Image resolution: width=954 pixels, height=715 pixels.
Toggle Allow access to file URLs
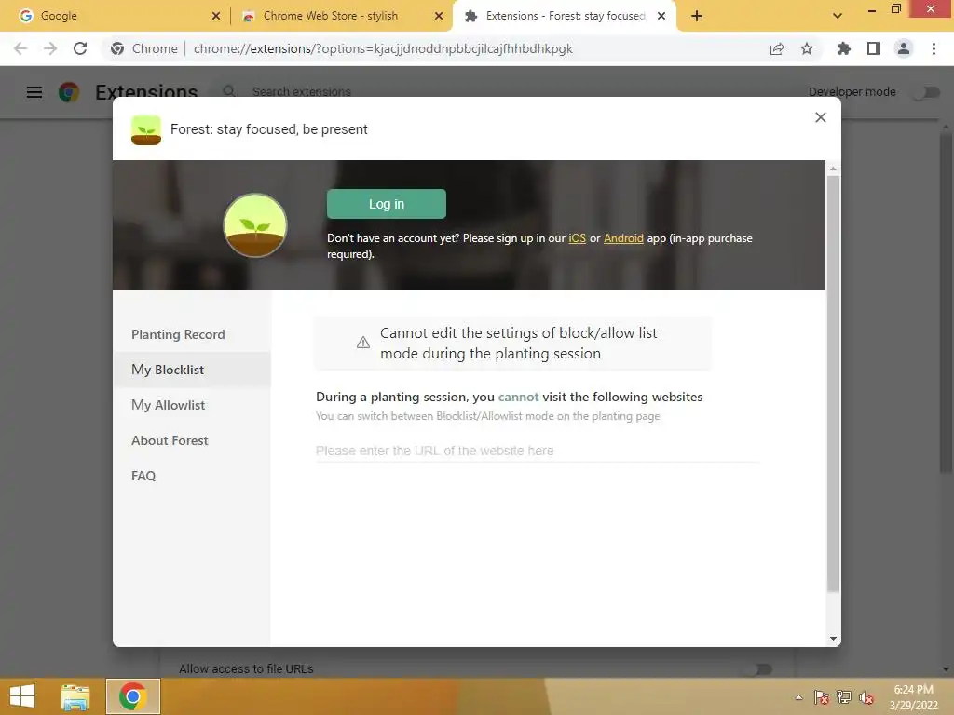tap(758, 668)
